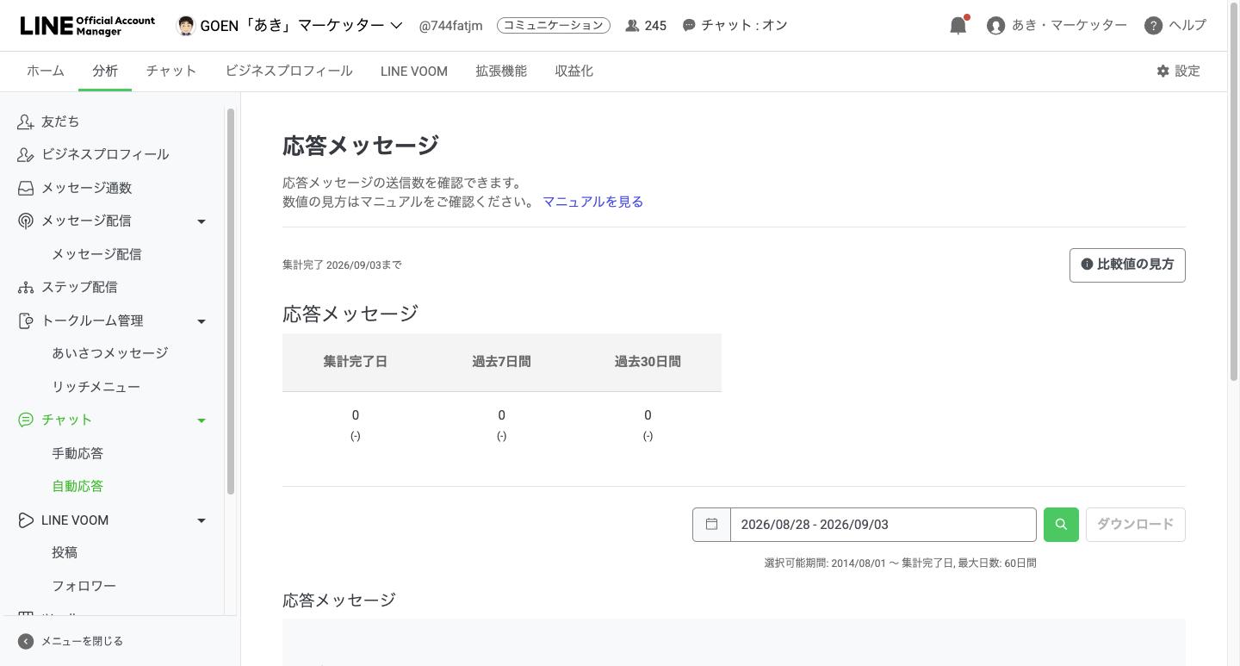Open the 収益化 tab
1240x666 pixels.
[574, 72]
